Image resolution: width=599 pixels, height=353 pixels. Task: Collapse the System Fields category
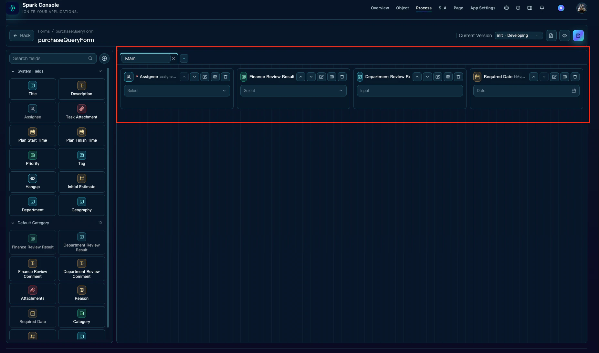13,71
